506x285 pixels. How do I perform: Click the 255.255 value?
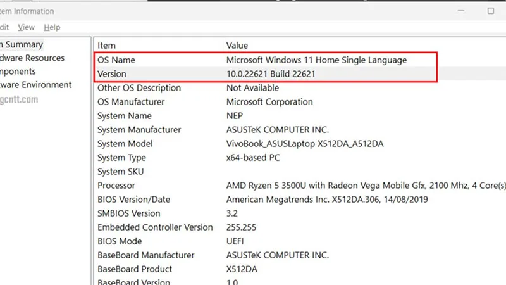241,227
